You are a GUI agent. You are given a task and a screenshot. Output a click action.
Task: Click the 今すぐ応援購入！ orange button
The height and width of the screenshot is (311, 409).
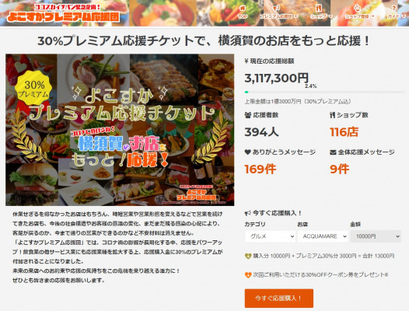tap(279, 299)
